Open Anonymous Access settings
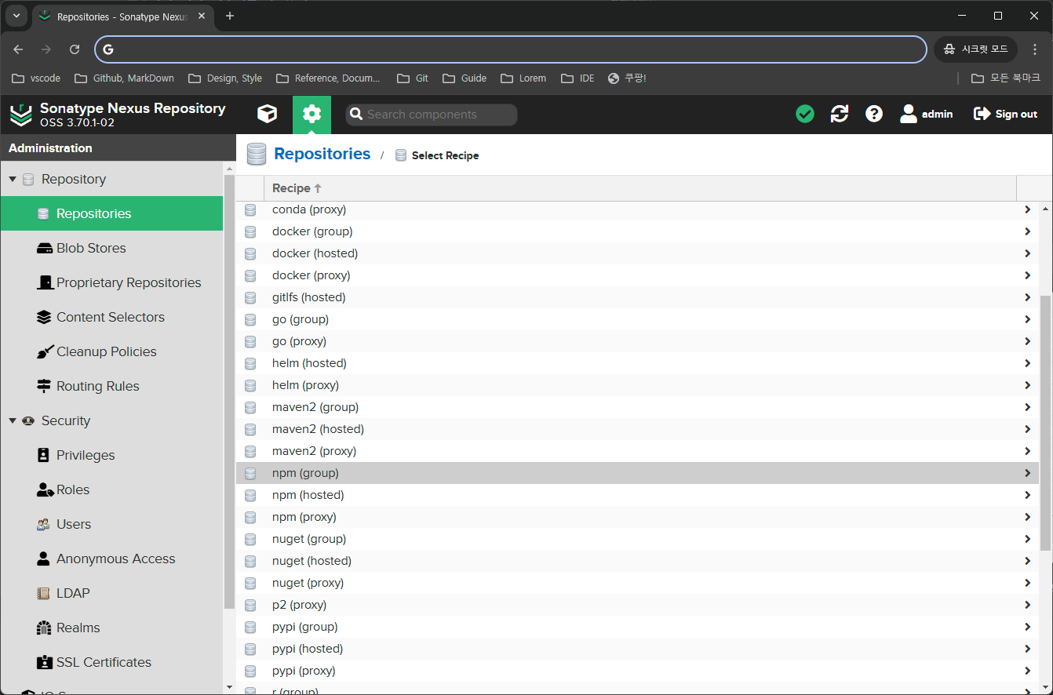Image resolution: width=1053 pixels, height=695 pixels. (x=111, y=559)
